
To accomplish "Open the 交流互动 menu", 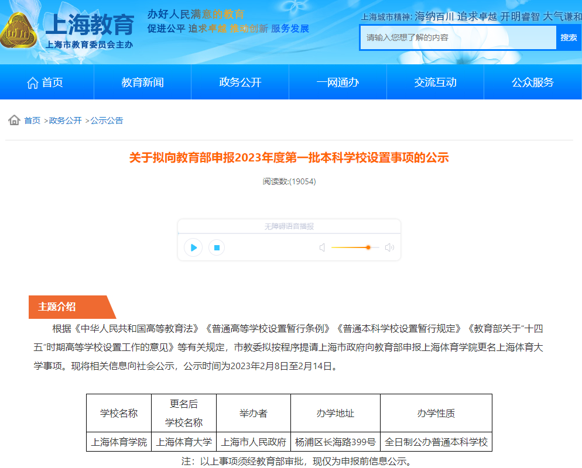I will (x=435, y=82).
